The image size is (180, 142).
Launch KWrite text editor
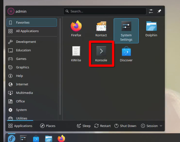76,54
